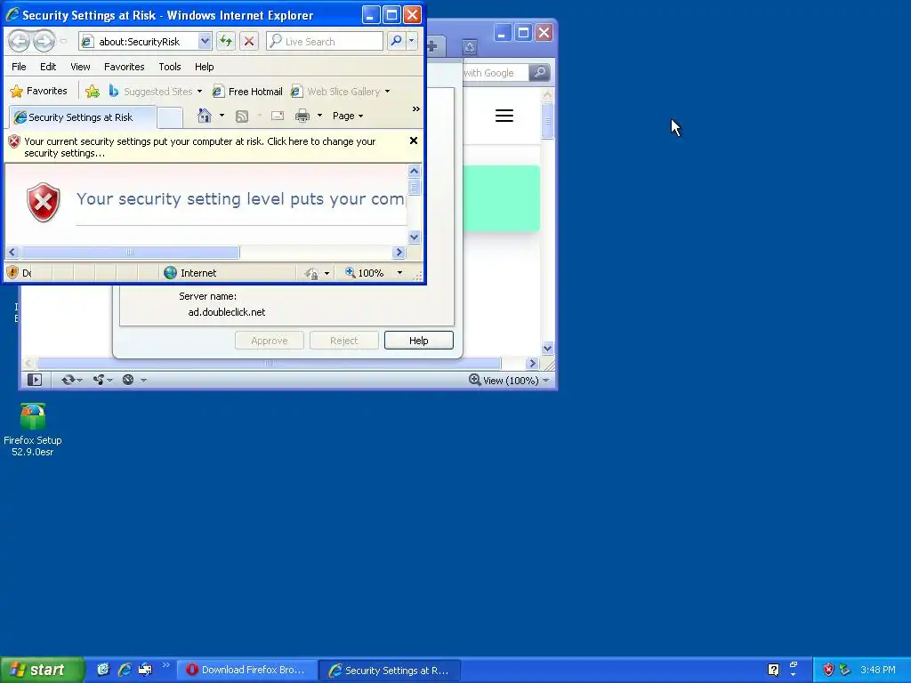Expand the Suggested Sites dropdown
This screenshot has width=911, height=683.
pos(199,92)
